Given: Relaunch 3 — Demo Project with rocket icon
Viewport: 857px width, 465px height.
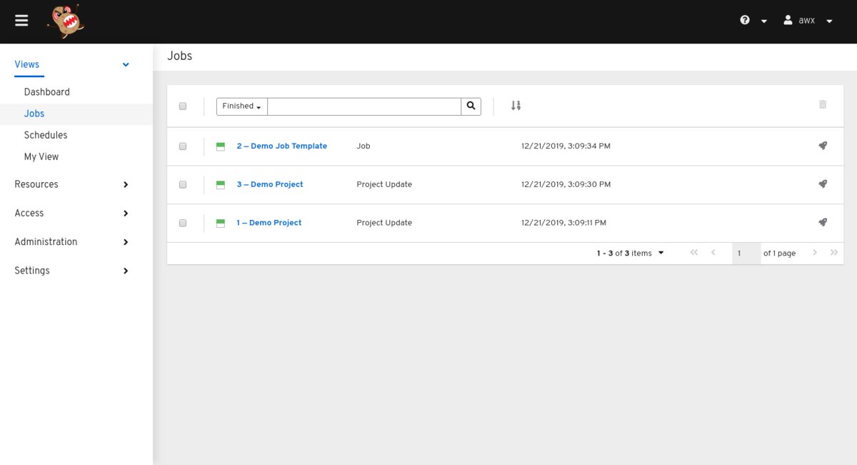Looking at the screenshot, I should 823,184.
